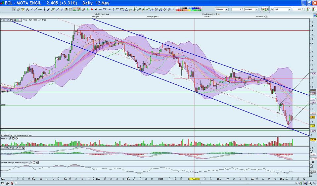Pick the yellow color swatch
317x186 pixels.
[x=190, y=10]
